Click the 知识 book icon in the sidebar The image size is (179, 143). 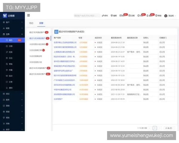pyautogui.click(x=7, y=76)
